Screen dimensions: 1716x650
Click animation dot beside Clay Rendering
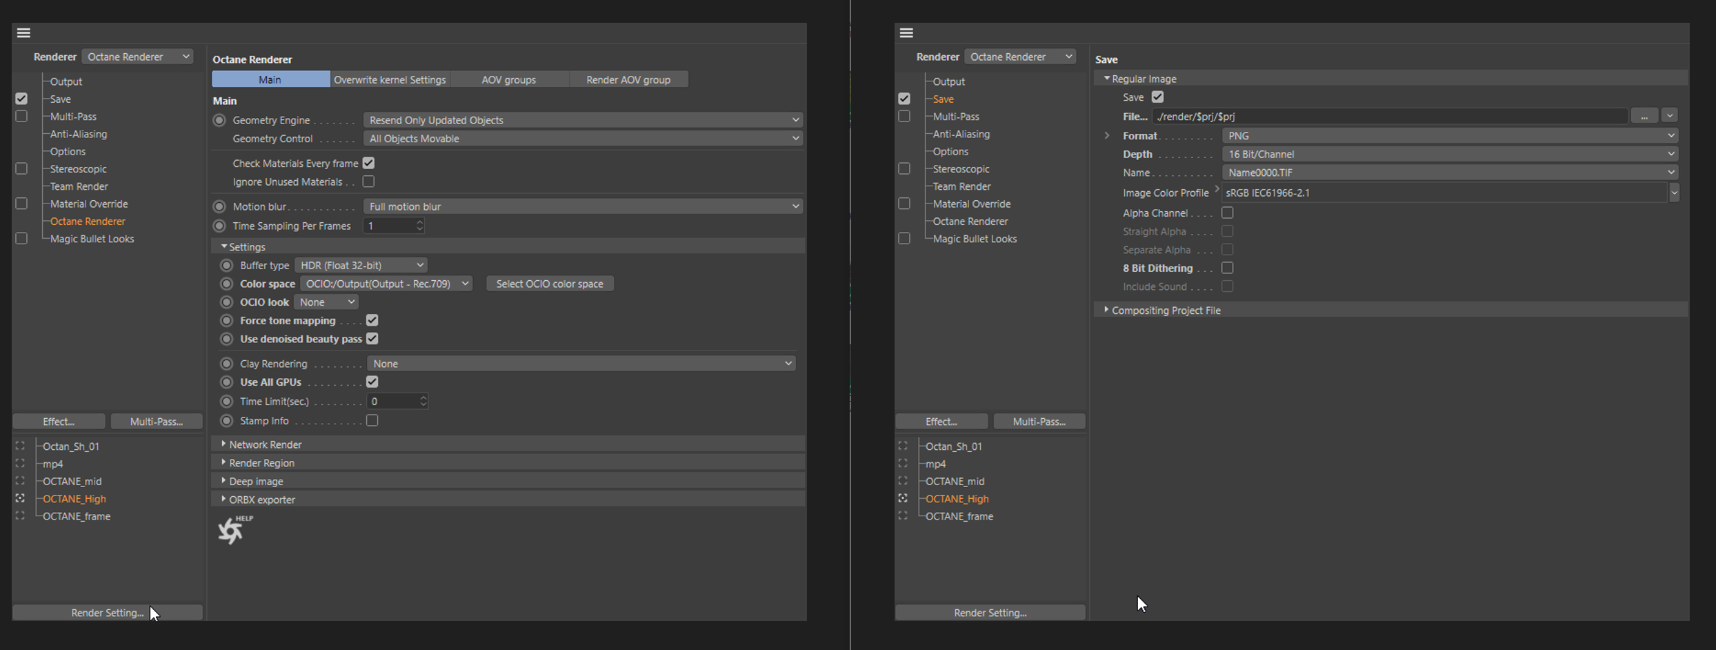tap(226, 364)
